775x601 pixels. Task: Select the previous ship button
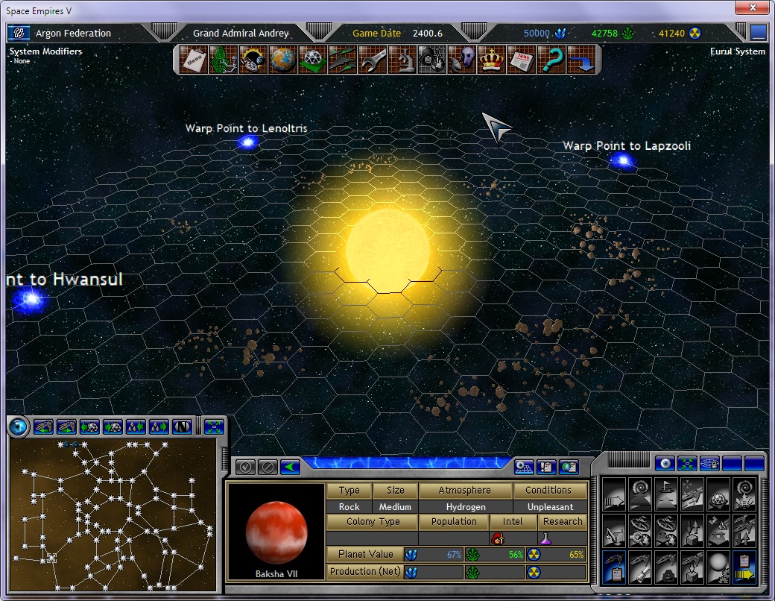(43, 427)
